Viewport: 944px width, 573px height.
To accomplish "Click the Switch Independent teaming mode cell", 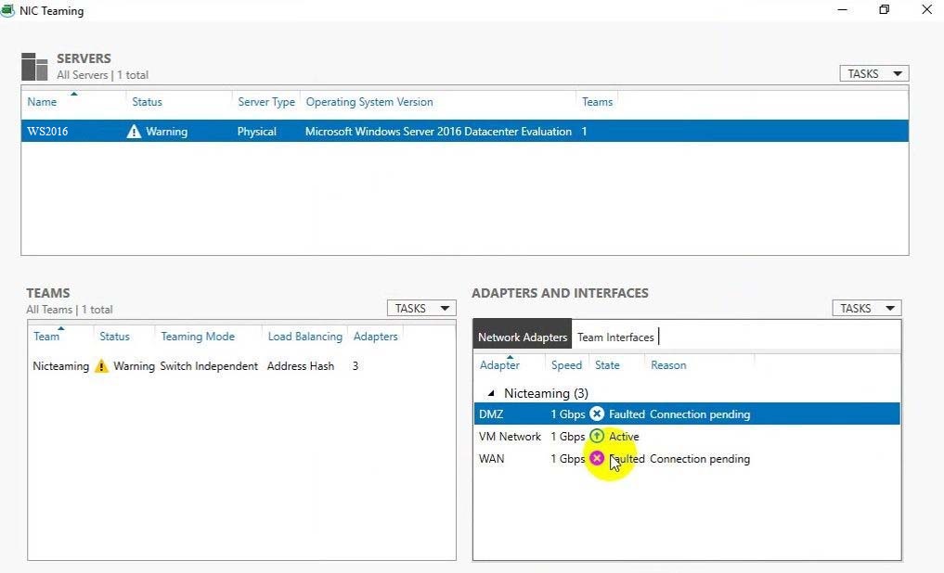I will (x=208, y=365).
